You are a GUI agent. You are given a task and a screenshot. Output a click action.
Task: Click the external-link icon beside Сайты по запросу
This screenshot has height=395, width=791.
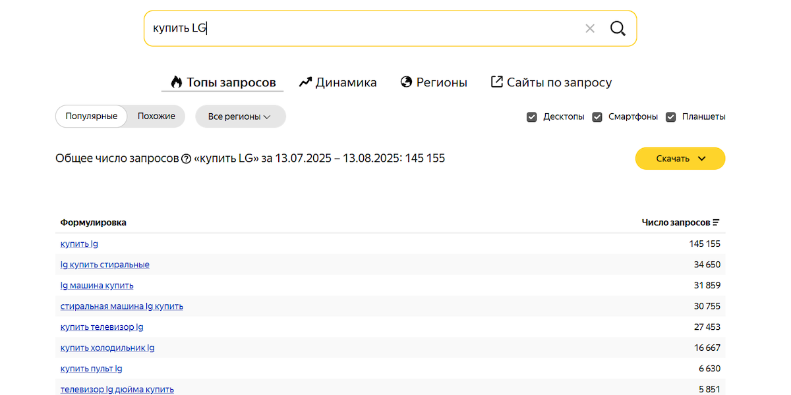[x=496, y=82]
